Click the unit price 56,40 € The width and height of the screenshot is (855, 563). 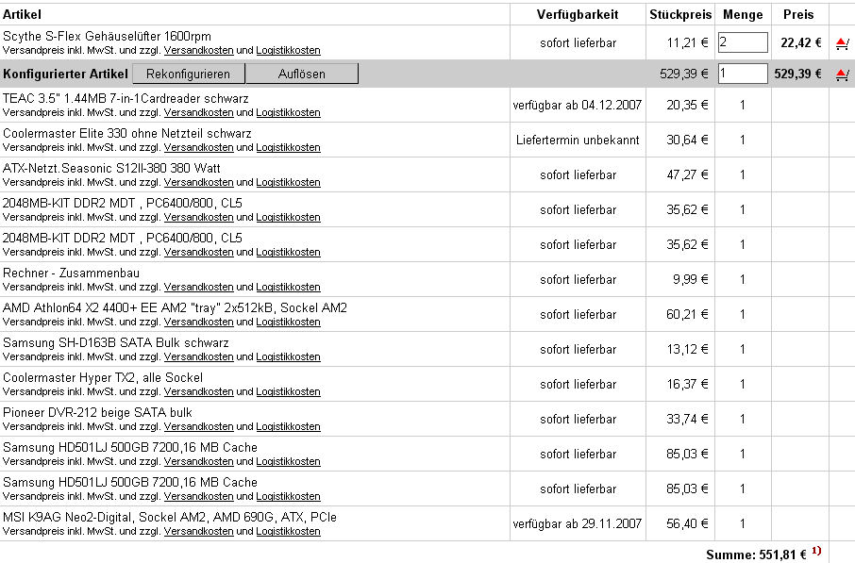coord(688,523)
